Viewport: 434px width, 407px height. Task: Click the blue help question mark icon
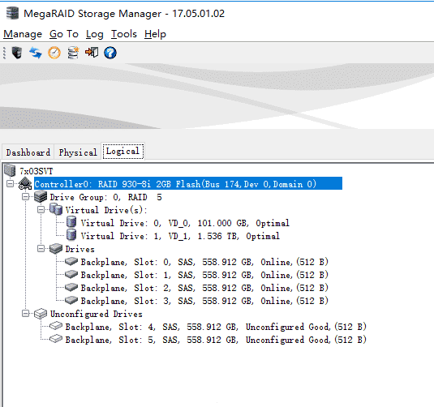(x=110, y=53)
